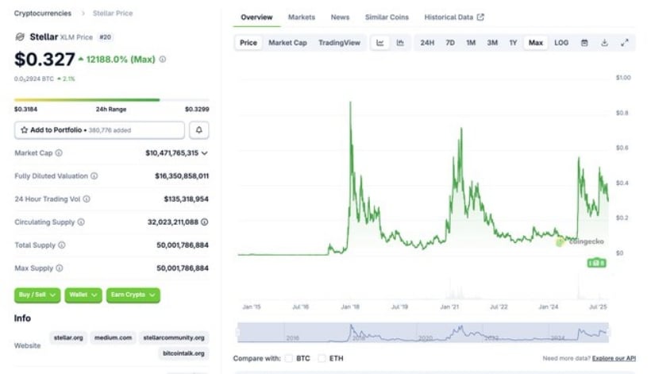Expand the Earn Crypto dropdown
655x374 pixels.
tap(133, 295)
